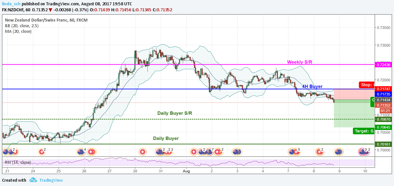Image resolution: width=394 pixels, height=186 pixels.
Task: Open the Swiss event marker labeled 2 near 24
Action: point(42,152)
